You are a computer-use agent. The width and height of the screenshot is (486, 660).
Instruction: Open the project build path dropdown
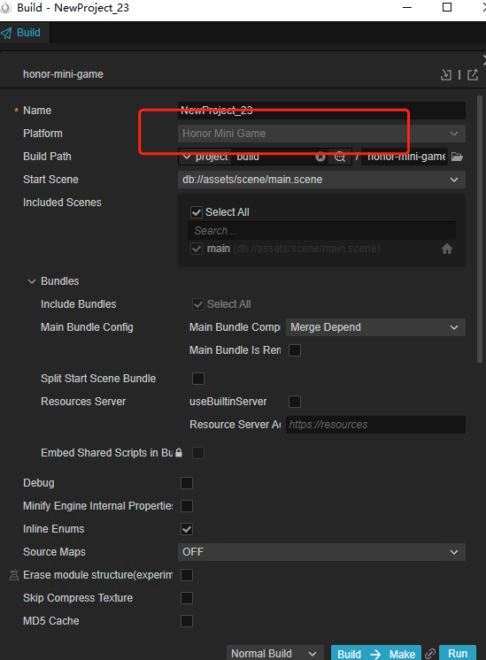[x=204, y=157]
